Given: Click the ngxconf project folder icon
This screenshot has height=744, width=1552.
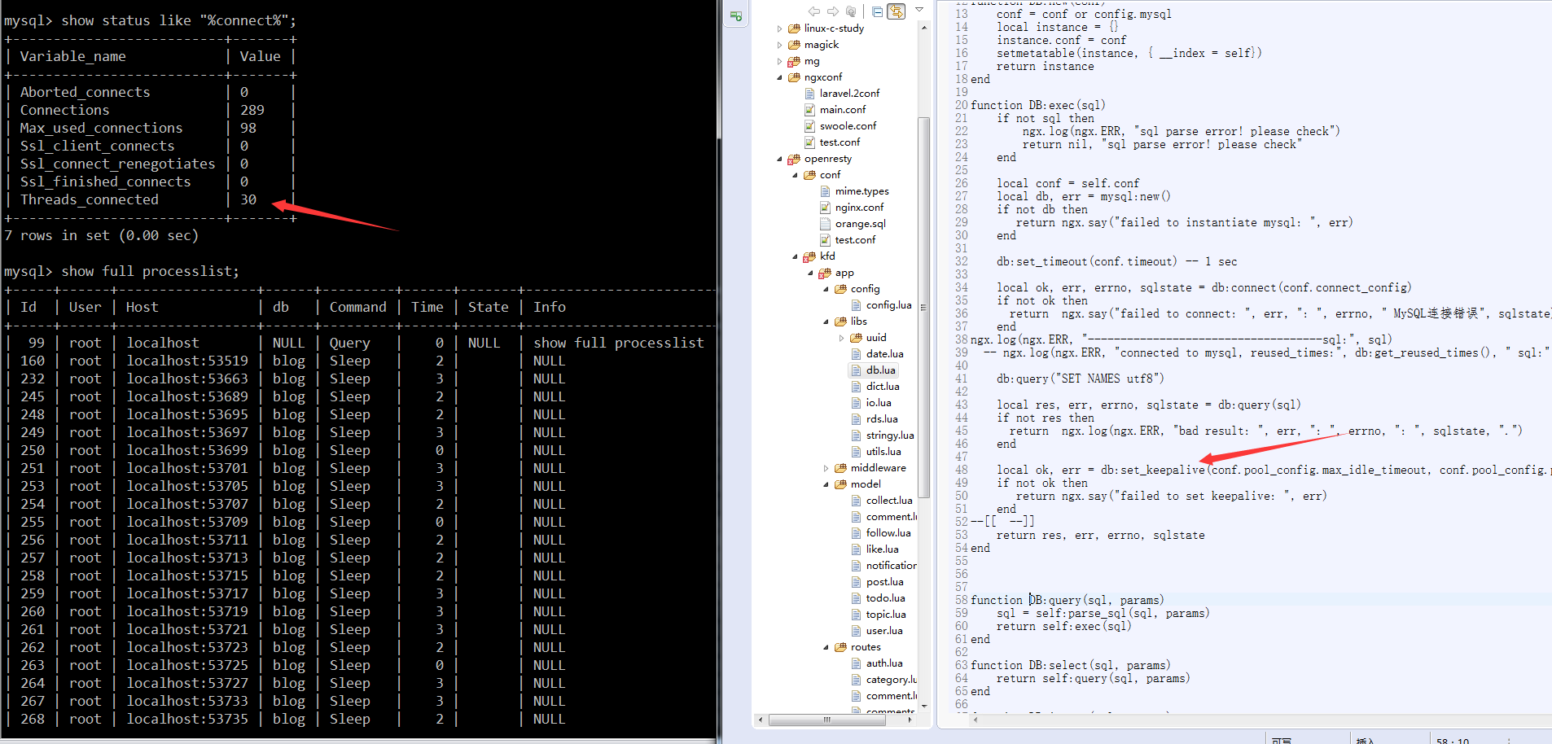Looking at the screenshot, I should pos(794,77).
